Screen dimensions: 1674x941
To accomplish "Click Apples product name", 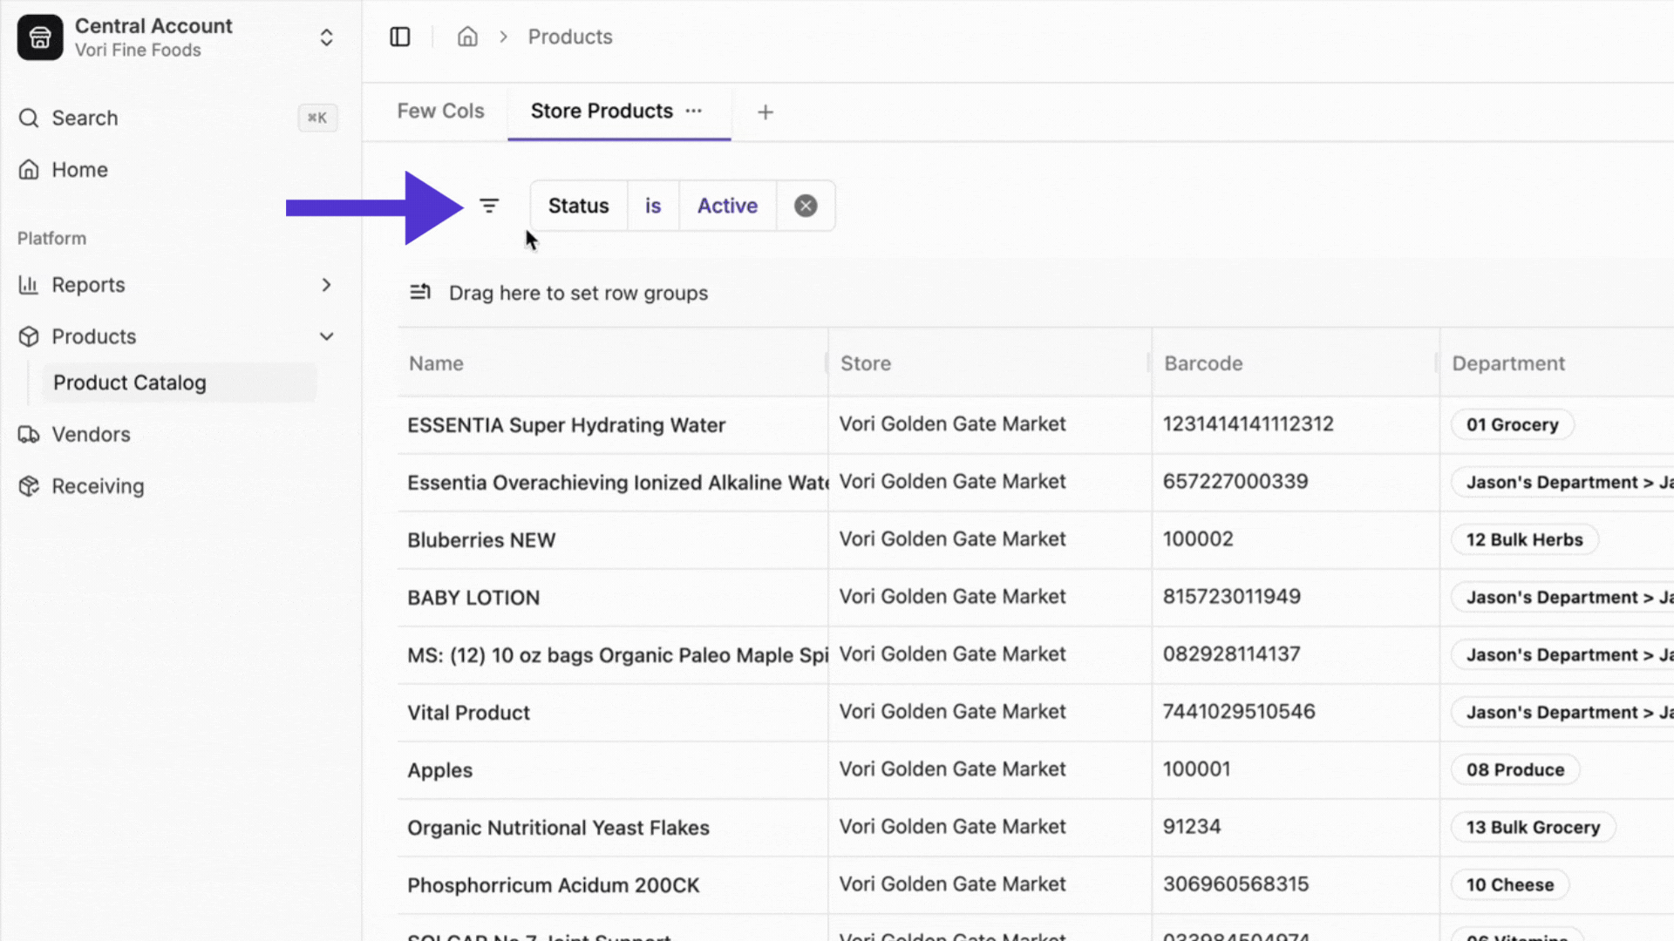I will [x=439, y=770].
